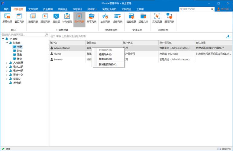233x151 pixels.
Task: Show the 启动项 startup items
Action: (x=56, y=18)
